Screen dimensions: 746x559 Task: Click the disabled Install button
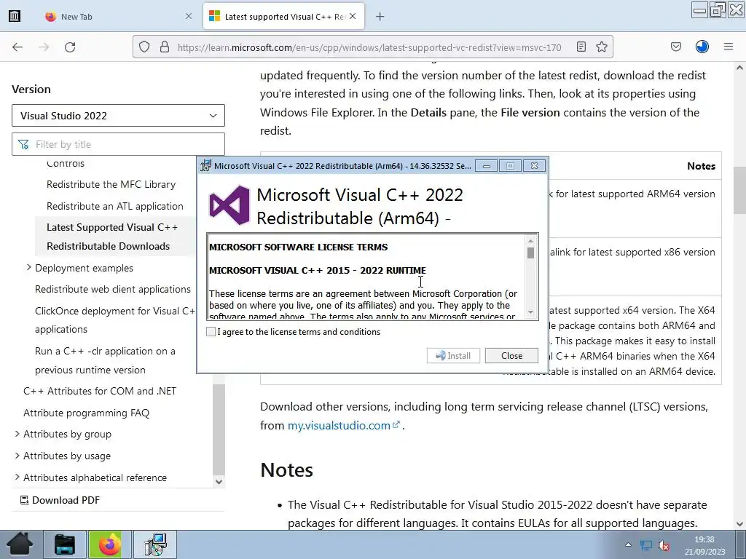tap(453, 355)
